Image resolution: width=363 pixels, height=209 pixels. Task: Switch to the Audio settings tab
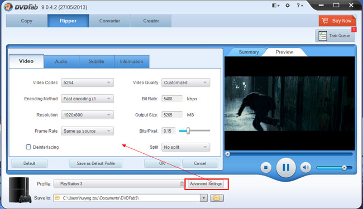[x=61, y=62]
